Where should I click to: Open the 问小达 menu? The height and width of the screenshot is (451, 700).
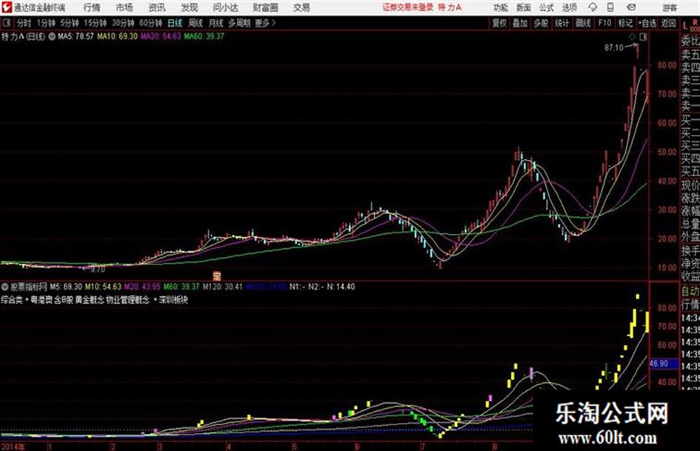225,7
